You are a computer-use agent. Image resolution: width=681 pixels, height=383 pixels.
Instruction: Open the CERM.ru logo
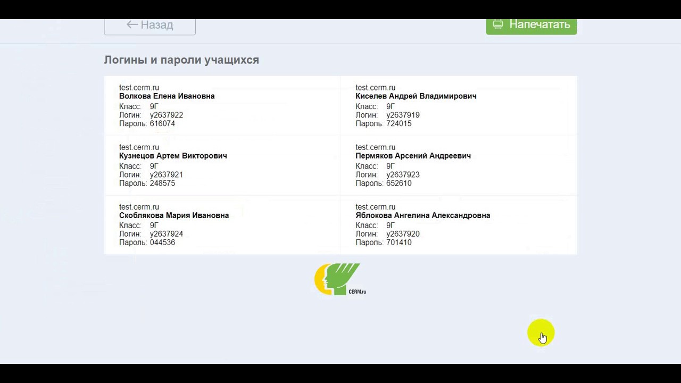340,279
